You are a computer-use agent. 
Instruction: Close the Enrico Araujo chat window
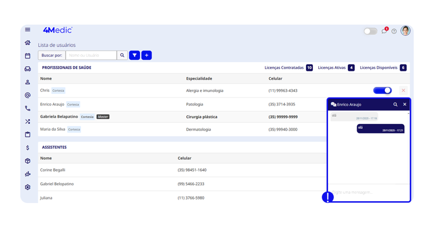[x=405, y=104]
